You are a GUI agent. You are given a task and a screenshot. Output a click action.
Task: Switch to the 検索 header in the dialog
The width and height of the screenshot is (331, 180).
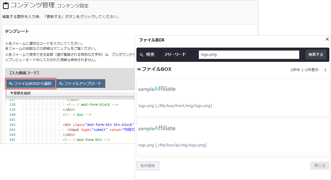[x=149, y=54]
